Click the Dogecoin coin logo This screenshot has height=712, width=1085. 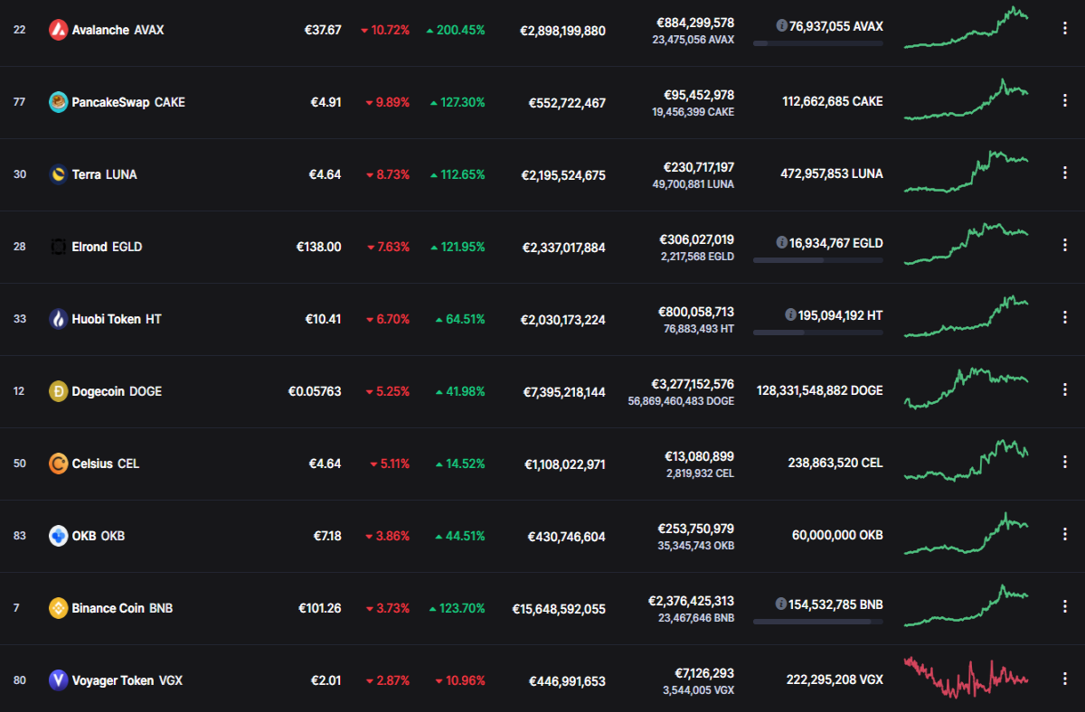pos(58,391)
